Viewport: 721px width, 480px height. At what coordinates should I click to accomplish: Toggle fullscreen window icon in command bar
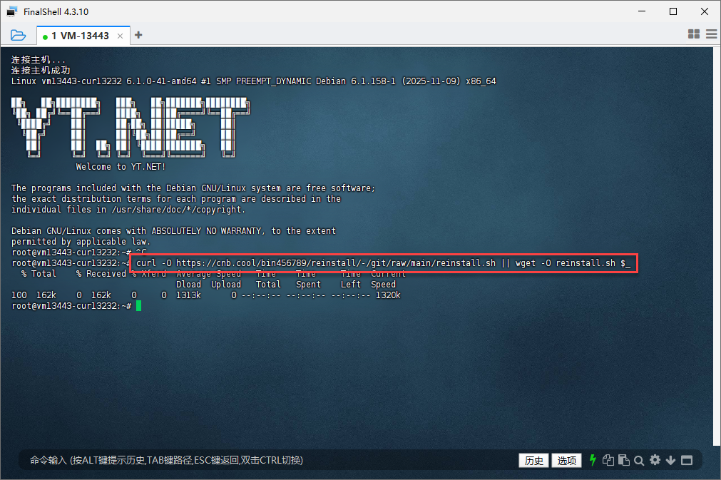coord(687,460)
